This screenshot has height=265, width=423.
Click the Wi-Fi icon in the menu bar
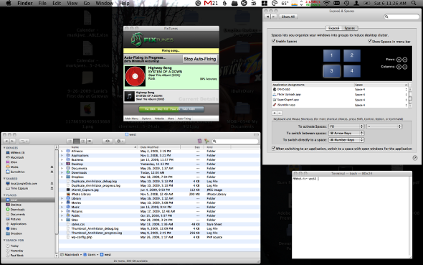coord(327,4)
